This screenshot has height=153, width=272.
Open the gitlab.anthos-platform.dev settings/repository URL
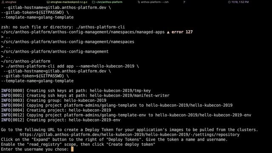coord(129,135)
